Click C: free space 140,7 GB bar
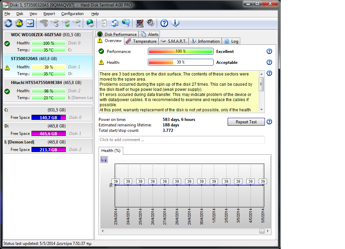 pos(48,117)
